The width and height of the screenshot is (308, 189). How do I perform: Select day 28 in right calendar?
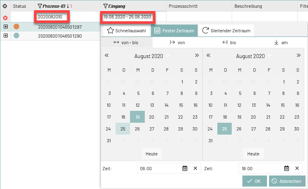[268, 129]
